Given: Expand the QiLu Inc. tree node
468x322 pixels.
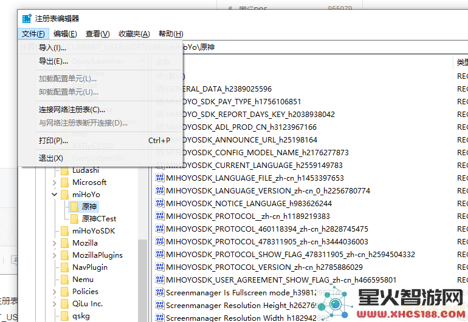Looking at the screenshot, I should click(54, 304).
